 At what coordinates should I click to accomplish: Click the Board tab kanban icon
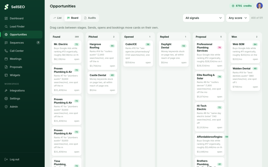pos(68,18)
